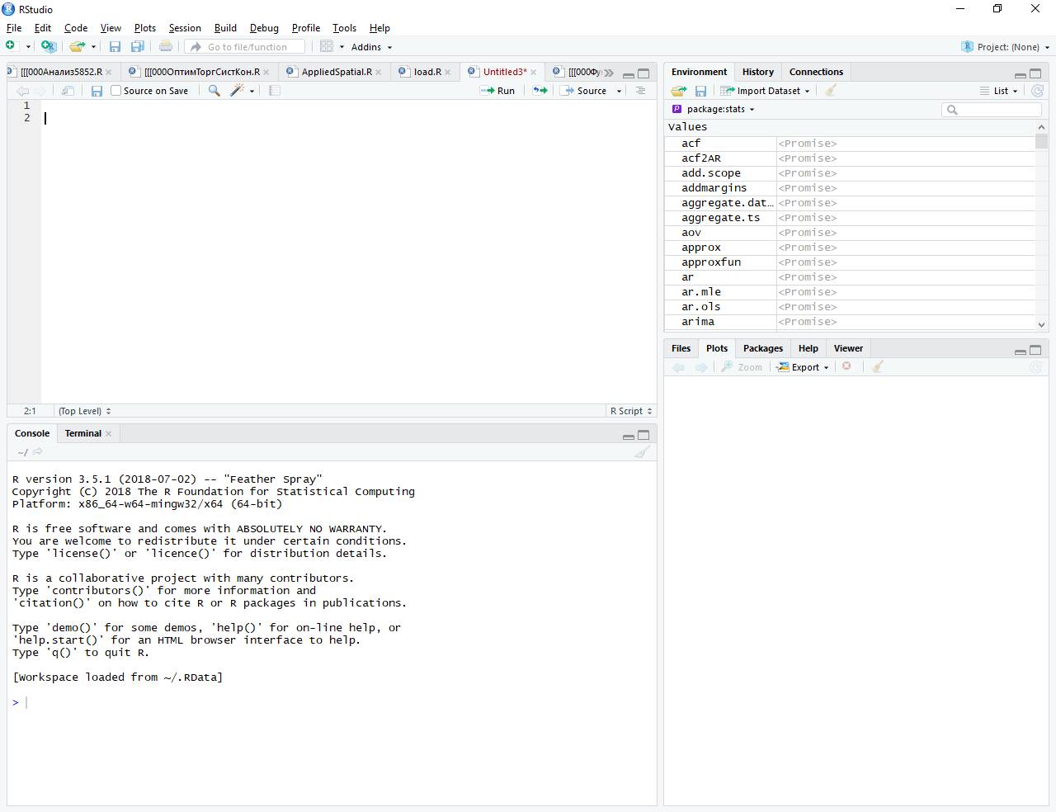Maximize the Console pane
The height and width of the screenshot is (812, 1056).
tap(643, 435)
